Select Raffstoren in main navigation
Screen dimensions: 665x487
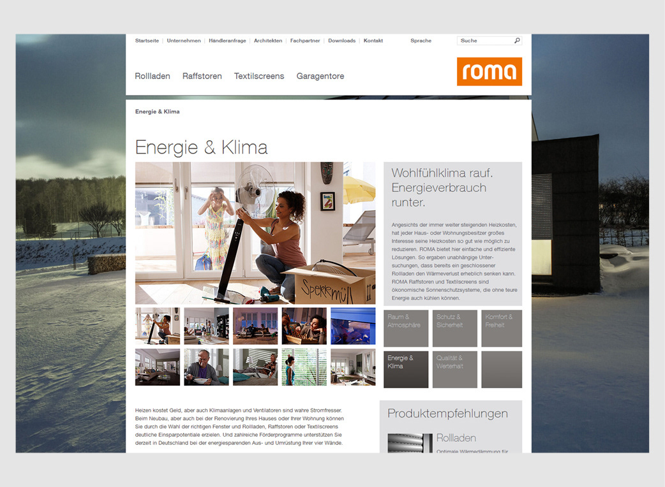click(x=202, y=76)
